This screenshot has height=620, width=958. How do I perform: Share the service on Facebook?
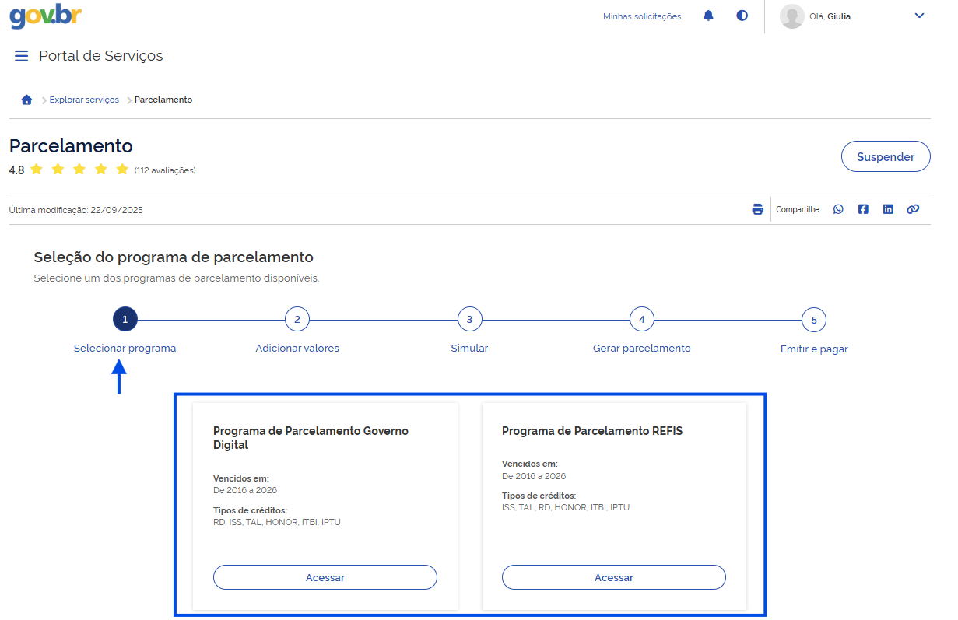pos(863,209)
